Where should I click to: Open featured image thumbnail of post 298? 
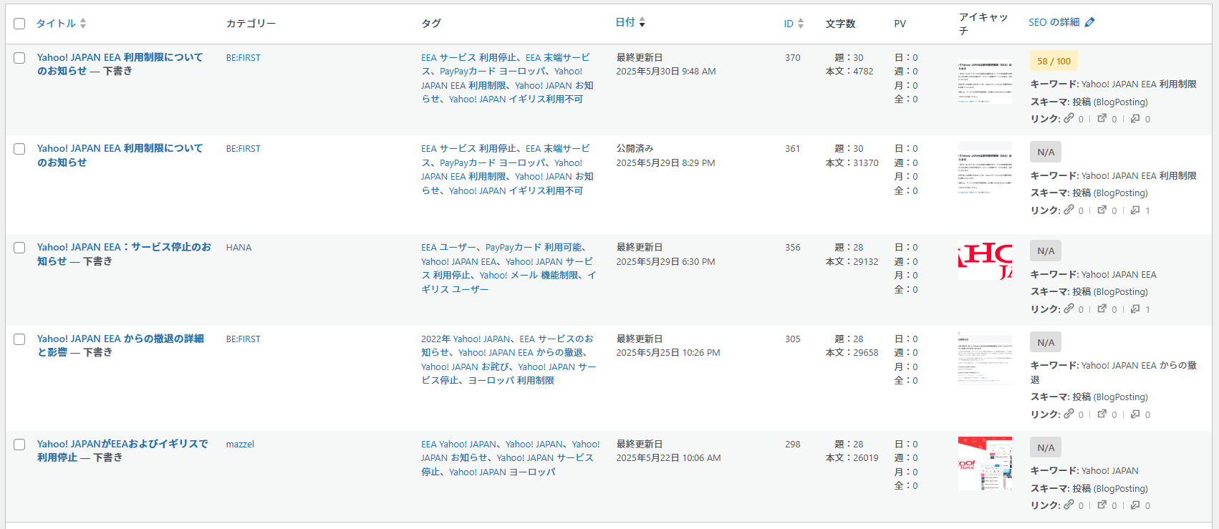tap(985, 463)
